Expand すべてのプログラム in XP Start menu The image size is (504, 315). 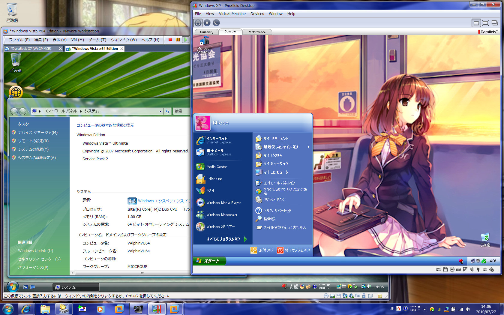tap(226, 239)
